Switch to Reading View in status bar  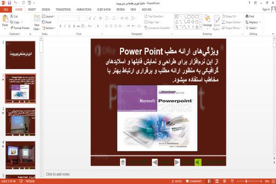click(224, 181)
